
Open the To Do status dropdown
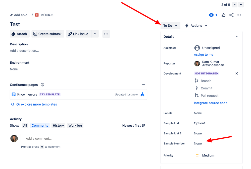pyautogui.click(x=170, y=26)
